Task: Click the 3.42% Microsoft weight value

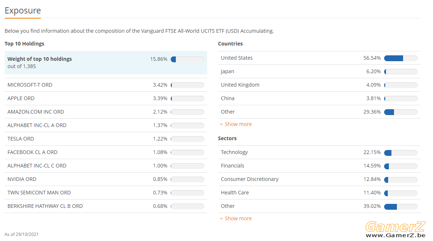Action: [160, 85]
